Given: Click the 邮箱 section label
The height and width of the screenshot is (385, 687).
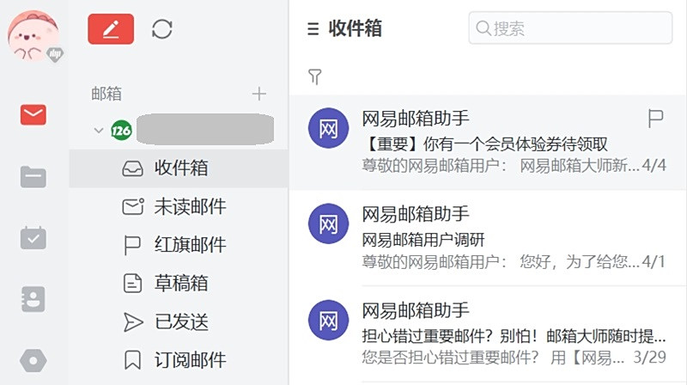Looking at the screenshot, I should (106, 94).
